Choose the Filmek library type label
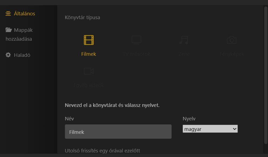 coord(89,54)
